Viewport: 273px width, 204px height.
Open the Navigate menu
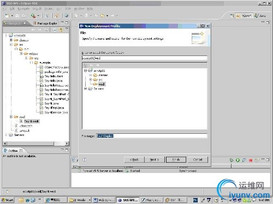coord(23,9)
